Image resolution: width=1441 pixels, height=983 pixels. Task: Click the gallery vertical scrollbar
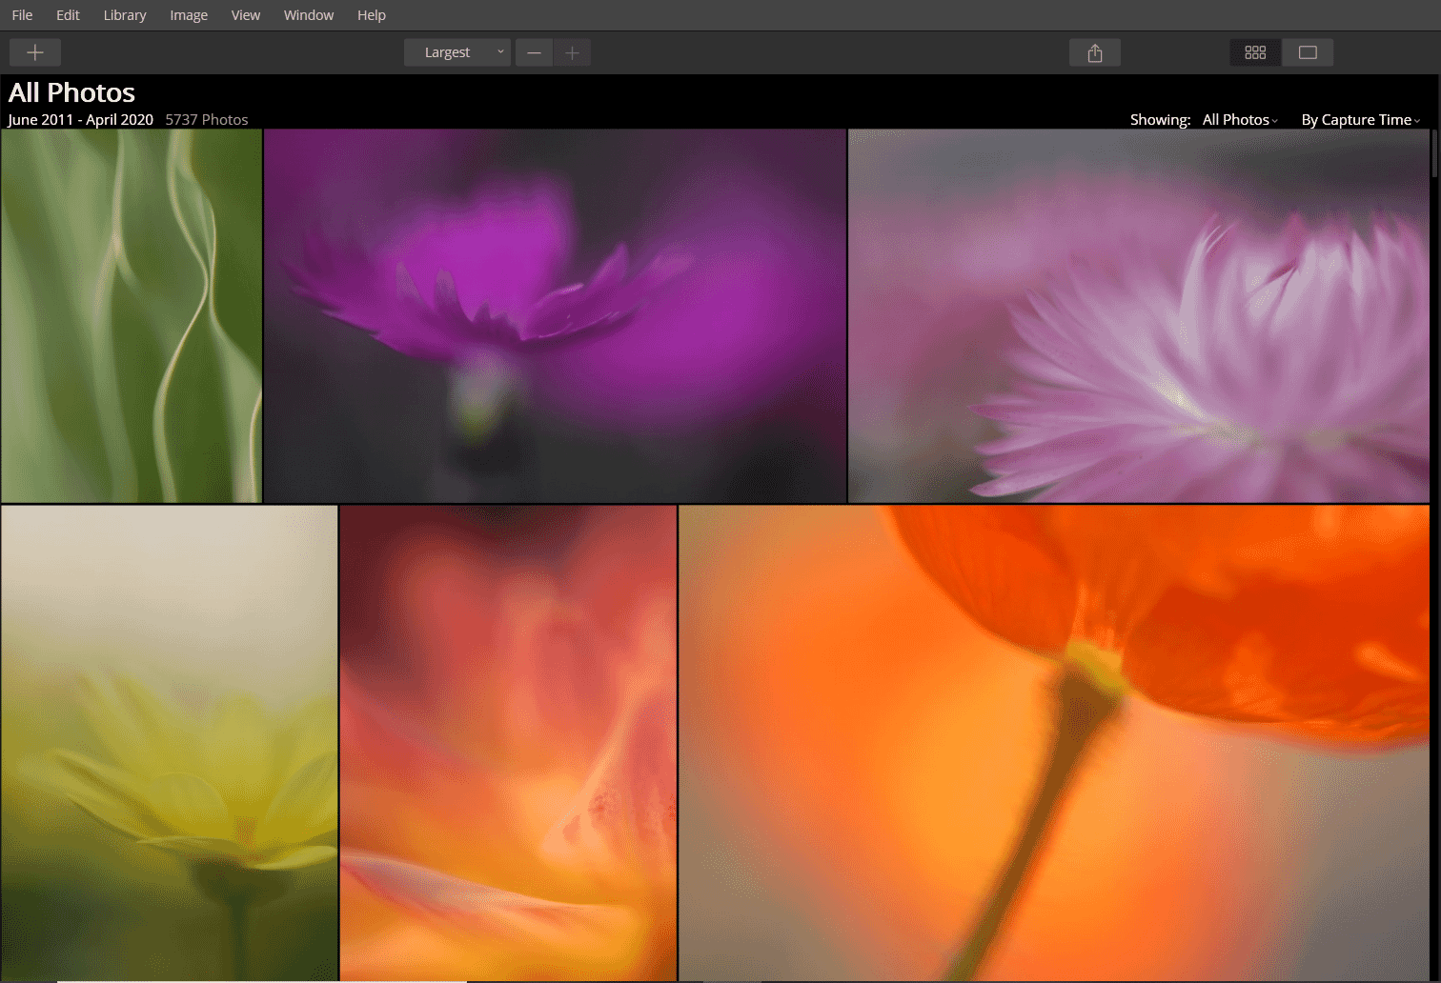pyautogui.click(x=1435, y=152)
